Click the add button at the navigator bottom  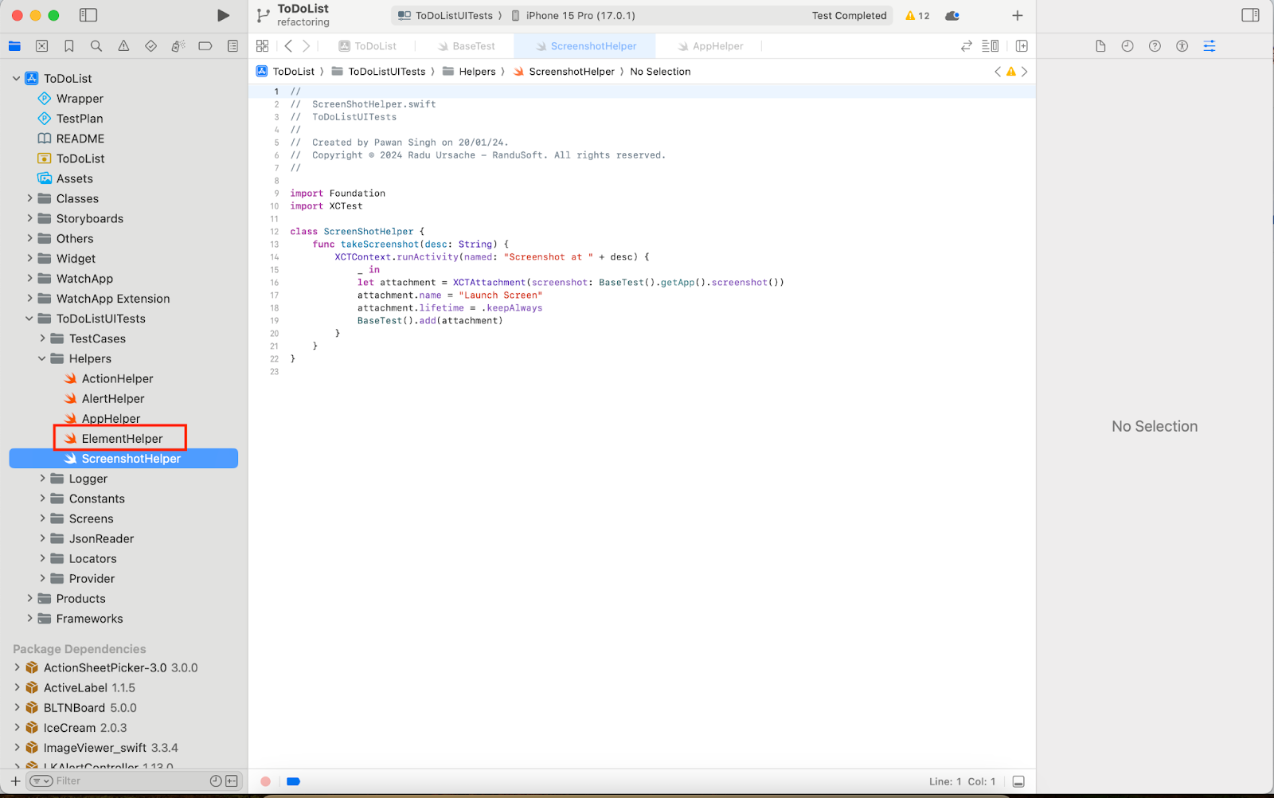pyautogui.click(x=15, y=781)
